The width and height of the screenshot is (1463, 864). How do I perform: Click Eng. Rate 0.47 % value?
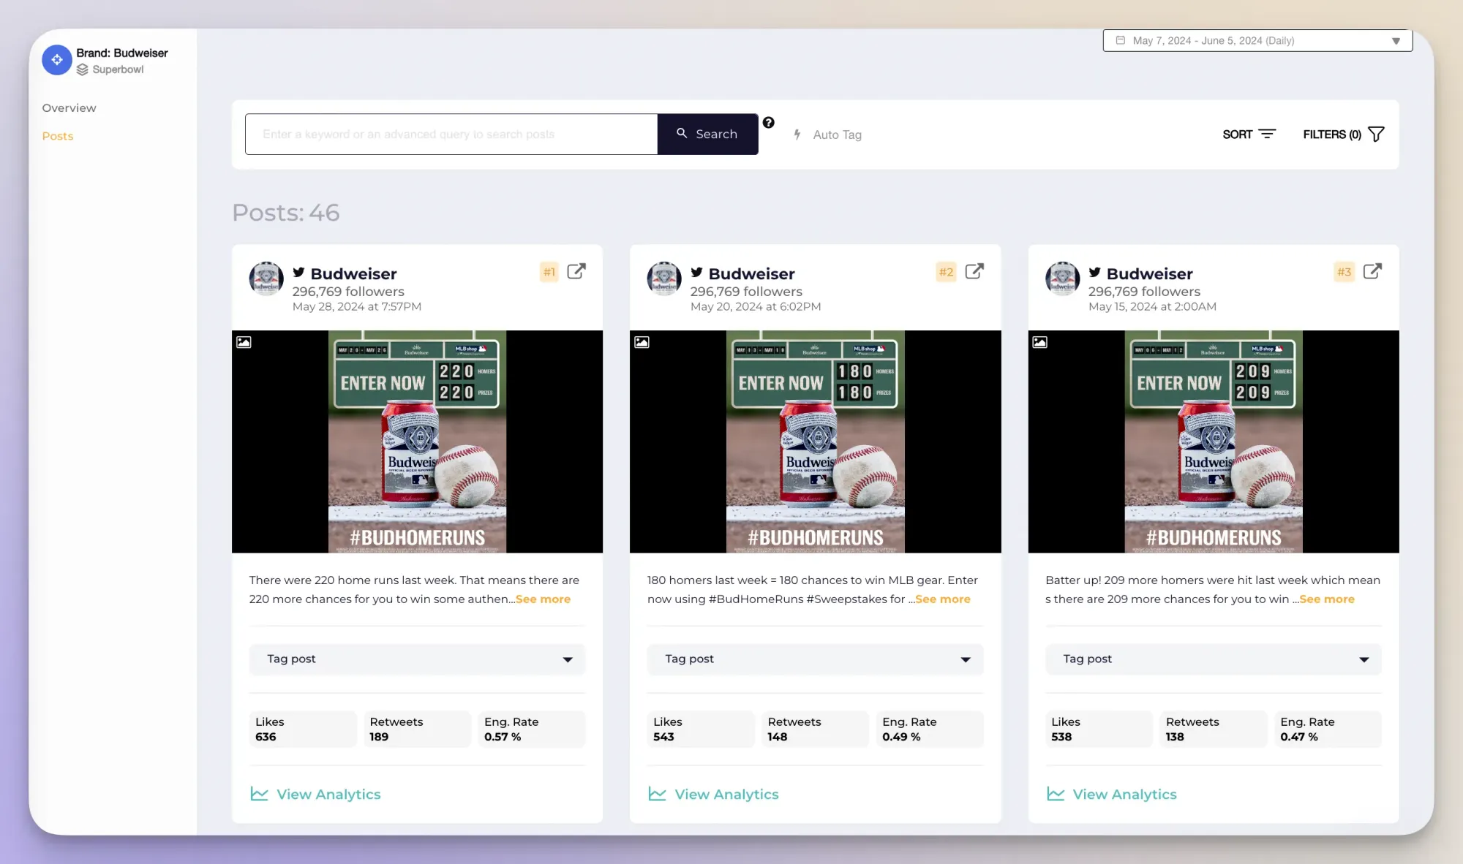pos(1328,730)
